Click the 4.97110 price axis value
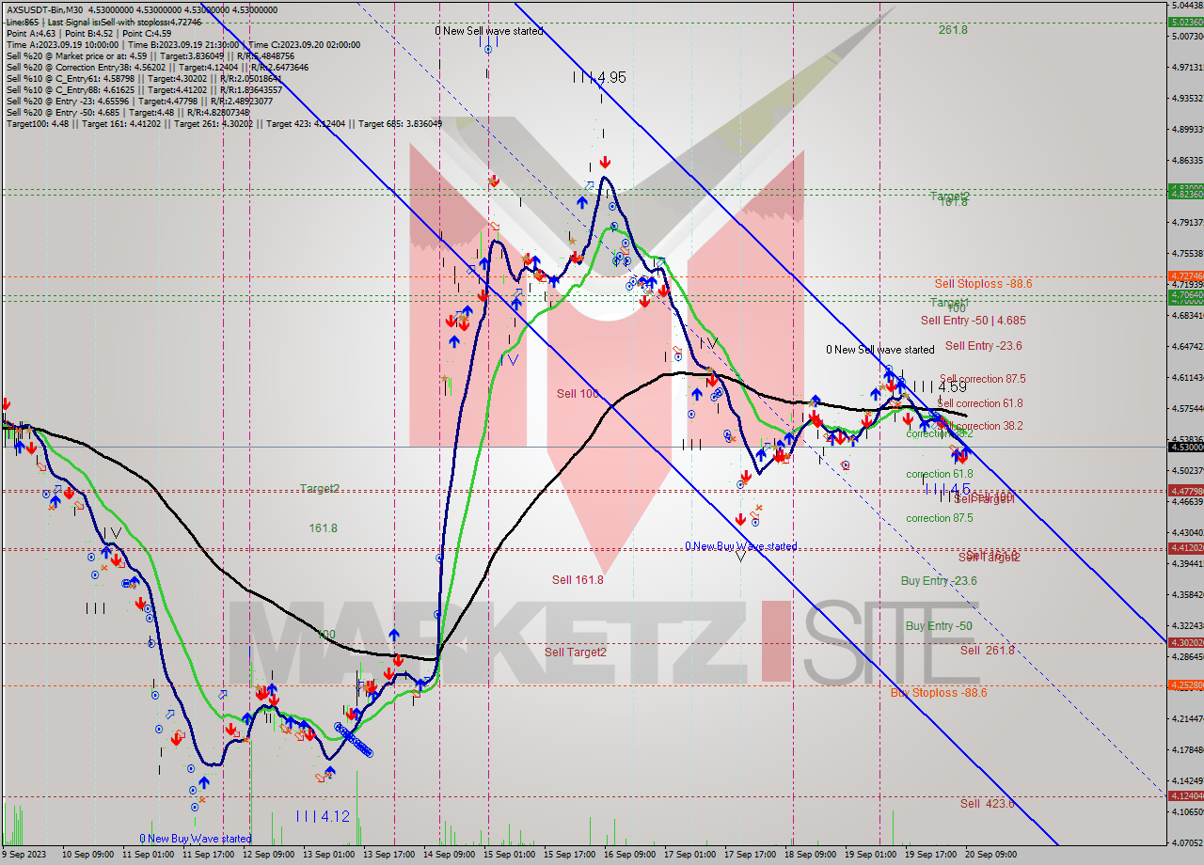Image resolution: width=1204 pixels, height=865 pixels. (x=1186, y=68)
